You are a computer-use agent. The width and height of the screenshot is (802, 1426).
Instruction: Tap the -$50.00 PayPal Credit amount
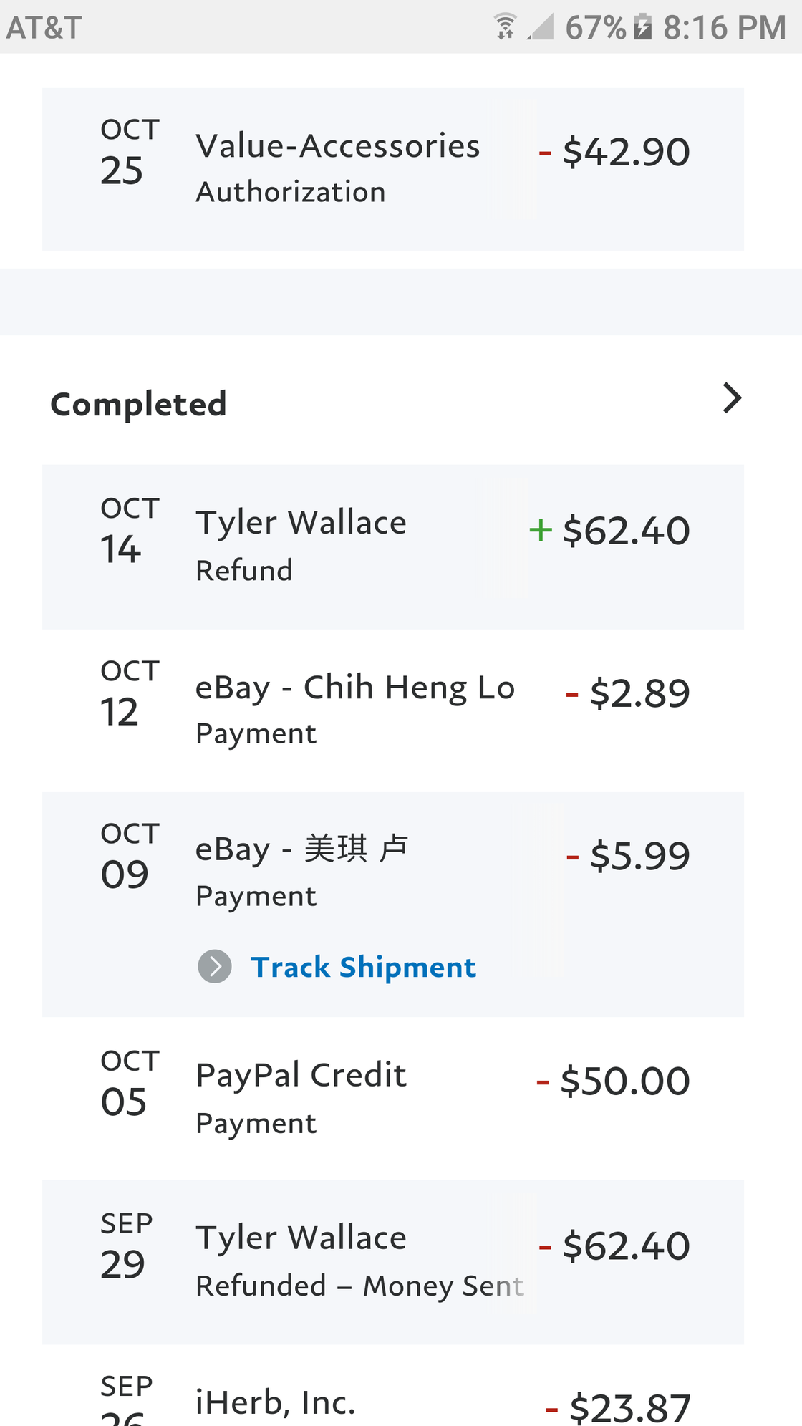click(614, 1081)
